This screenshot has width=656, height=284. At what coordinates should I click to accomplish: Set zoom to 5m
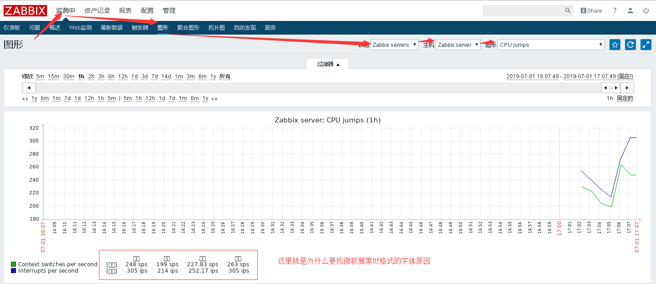tap(40, 76)
